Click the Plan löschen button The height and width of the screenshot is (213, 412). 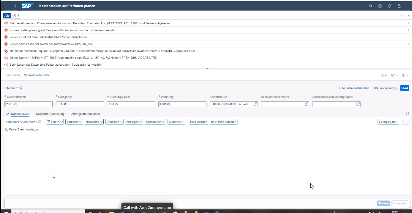[x=198, y=122]
